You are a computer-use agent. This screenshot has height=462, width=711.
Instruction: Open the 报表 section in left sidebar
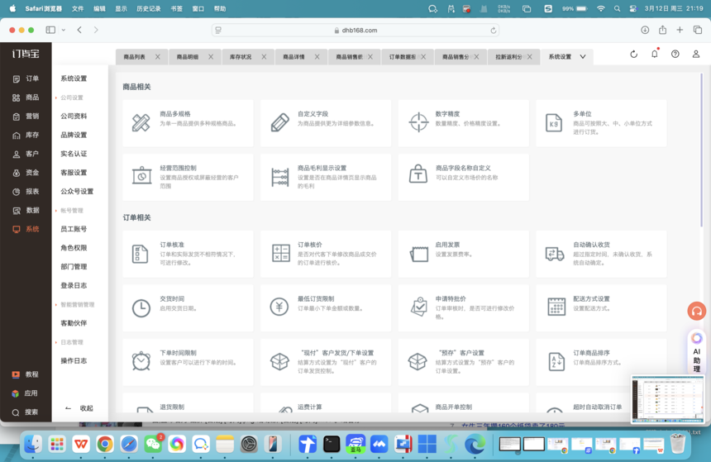click(26, 192)
